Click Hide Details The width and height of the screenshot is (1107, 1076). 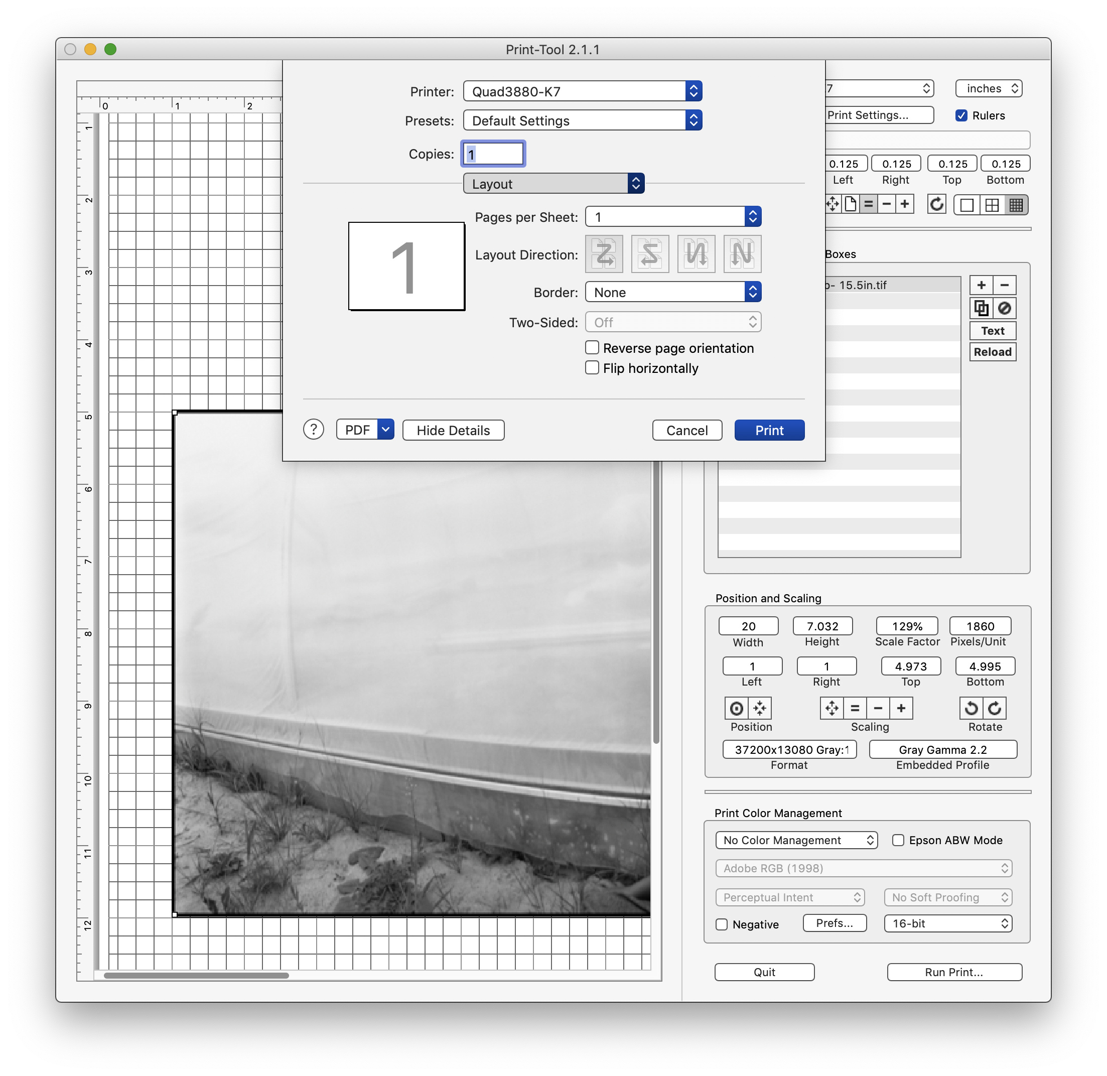(x=453, y=430)
